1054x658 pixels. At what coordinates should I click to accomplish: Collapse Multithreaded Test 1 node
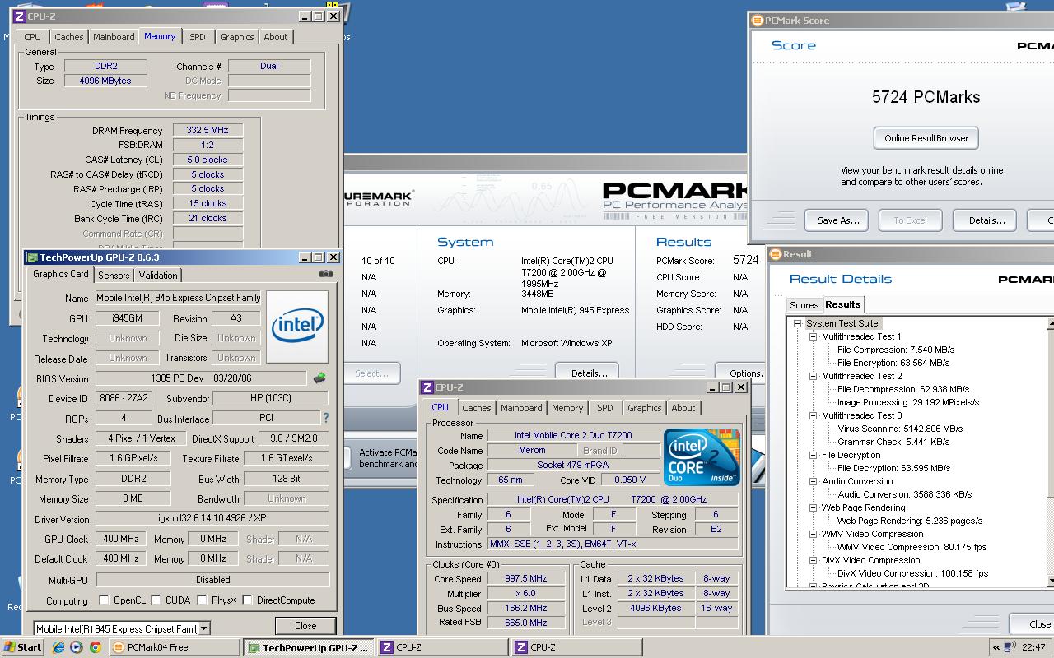tap(813, 336)
